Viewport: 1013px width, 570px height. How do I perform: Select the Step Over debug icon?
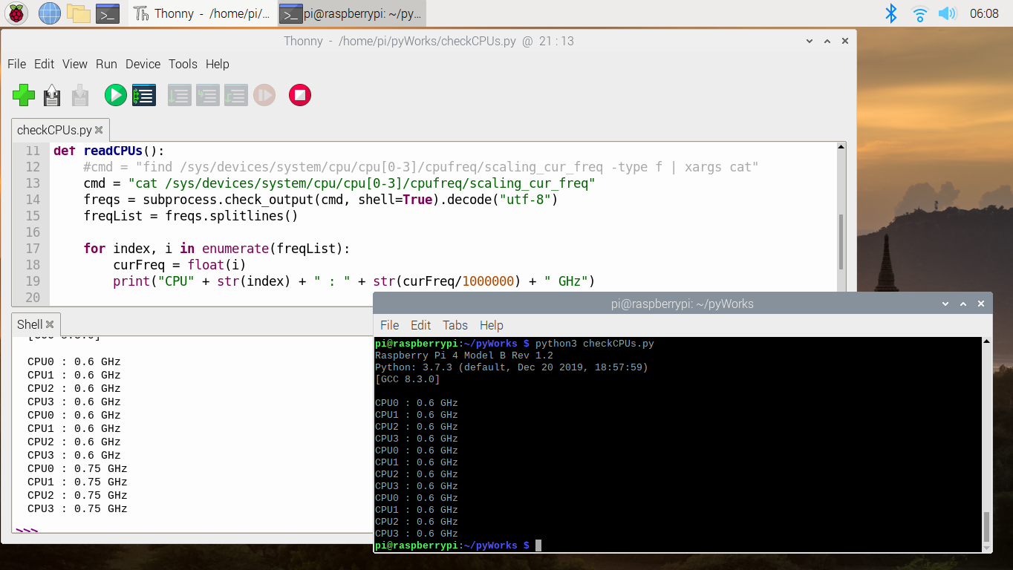(x=179, y=95)
